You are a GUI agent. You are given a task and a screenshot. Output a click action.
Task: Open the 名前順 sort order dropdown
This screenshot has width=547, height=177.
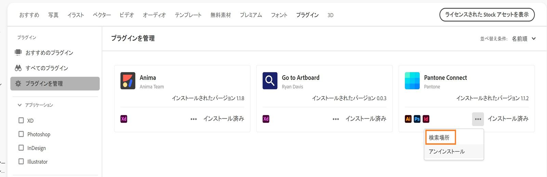click(x=523, y=39)
